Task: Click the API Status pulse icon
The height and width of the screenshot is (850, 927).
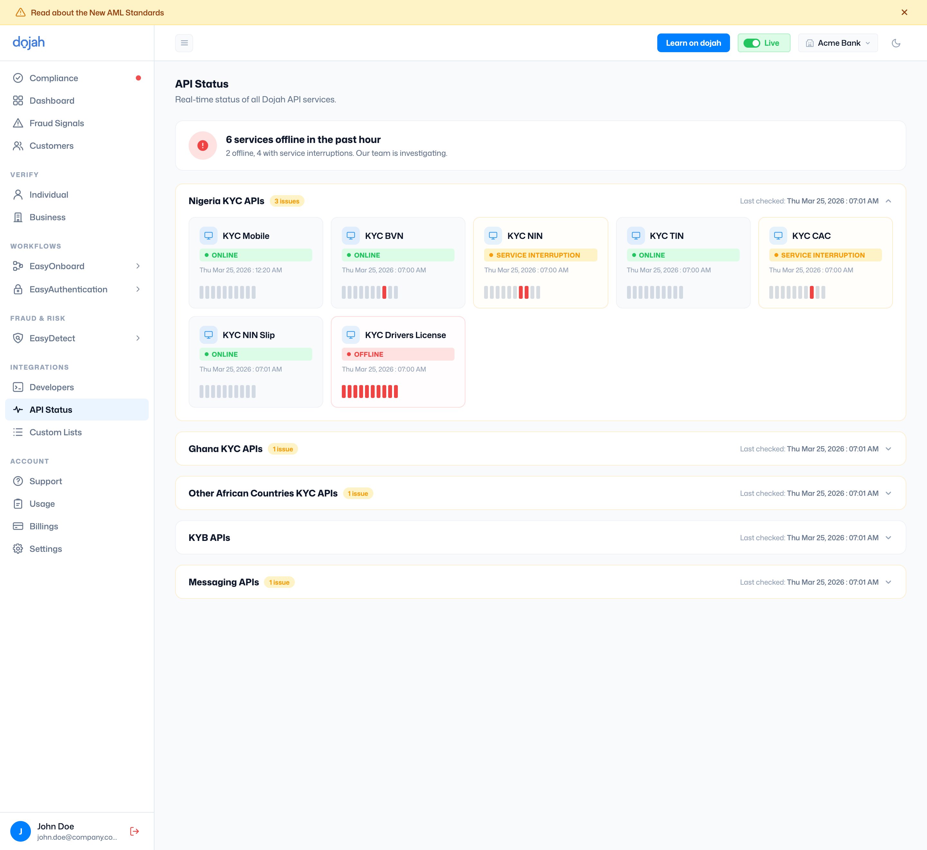Action: pyautogui.click(x=18, y=410)
